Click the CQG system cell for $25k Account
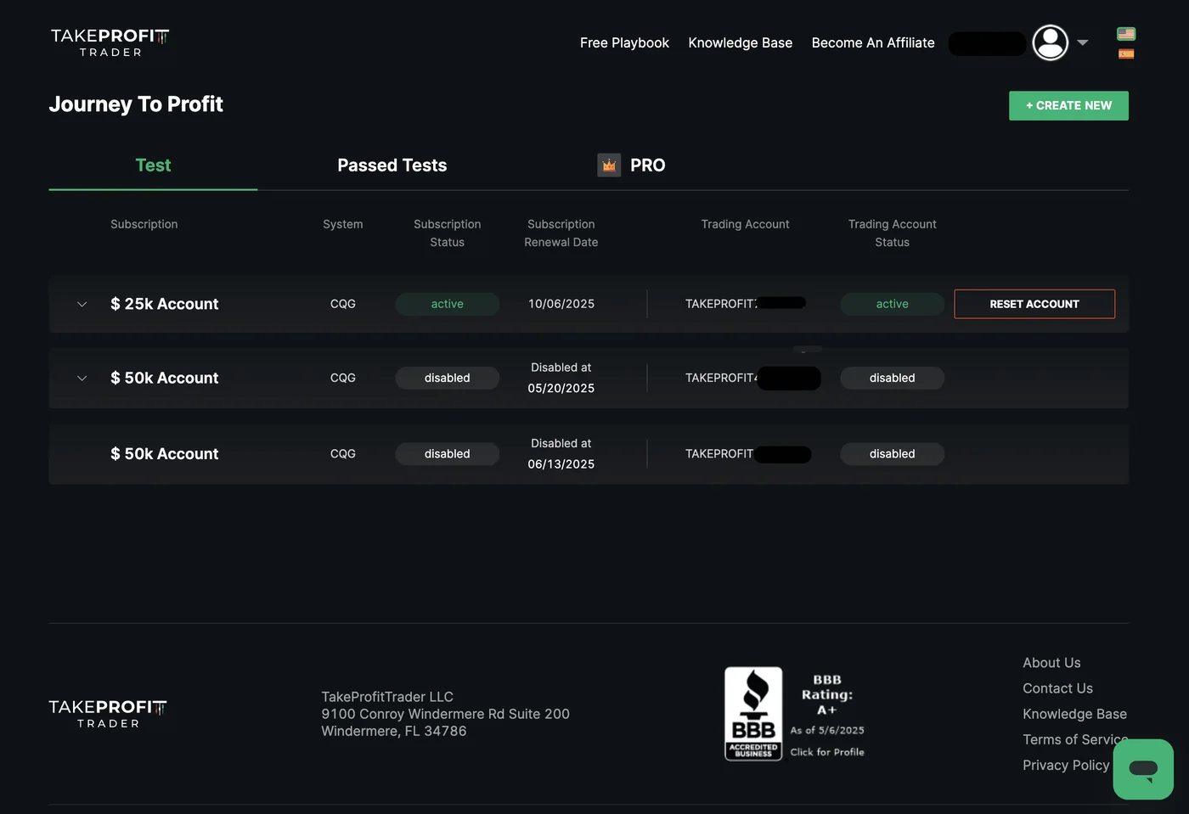The image size is (1189, 814). click(343, 304)
